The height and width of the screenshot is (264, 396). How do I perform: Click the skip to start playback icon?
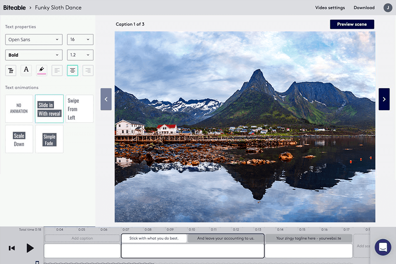click(12, 248)
